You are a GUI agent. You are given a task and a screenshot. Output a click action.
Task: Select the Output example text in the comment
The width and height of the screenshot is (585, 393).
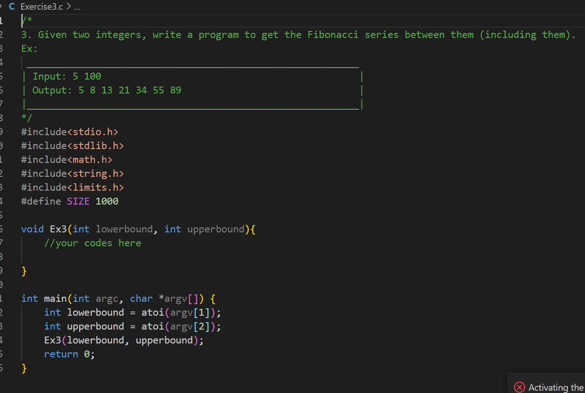(106, 90)
